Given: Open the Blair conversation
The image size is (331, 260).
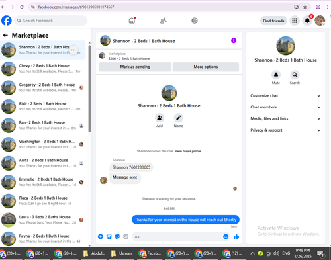Looking at the screenshot, I should click(43, 107).
